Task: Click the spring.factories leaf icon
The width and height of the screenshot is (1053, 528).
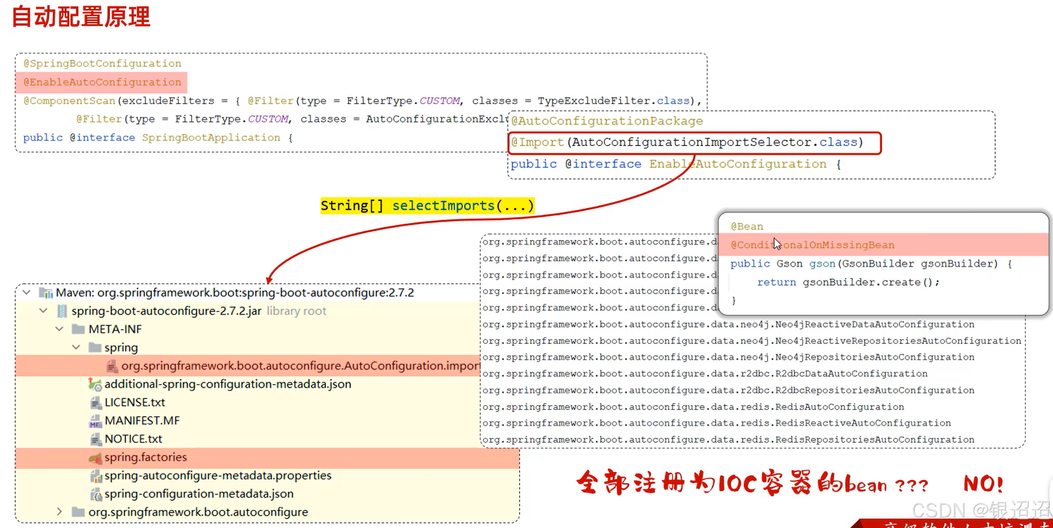Action: click(95, 457)
